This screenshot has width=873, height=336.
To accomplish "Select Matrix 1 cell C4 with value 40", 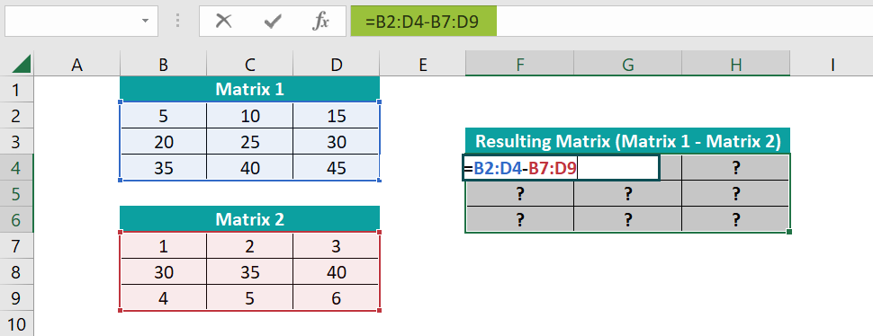I will pyautogui.click(x=249, y=168).
